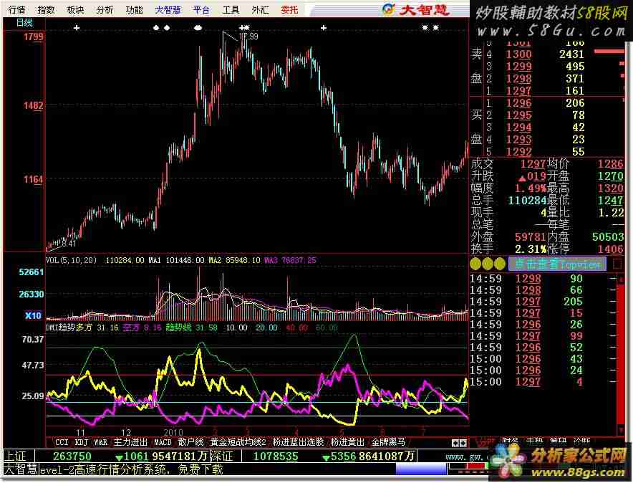This screenshot has width=633, height=483.
Task: Click the 深证 index value 1078535
Action: pos(276,456)
